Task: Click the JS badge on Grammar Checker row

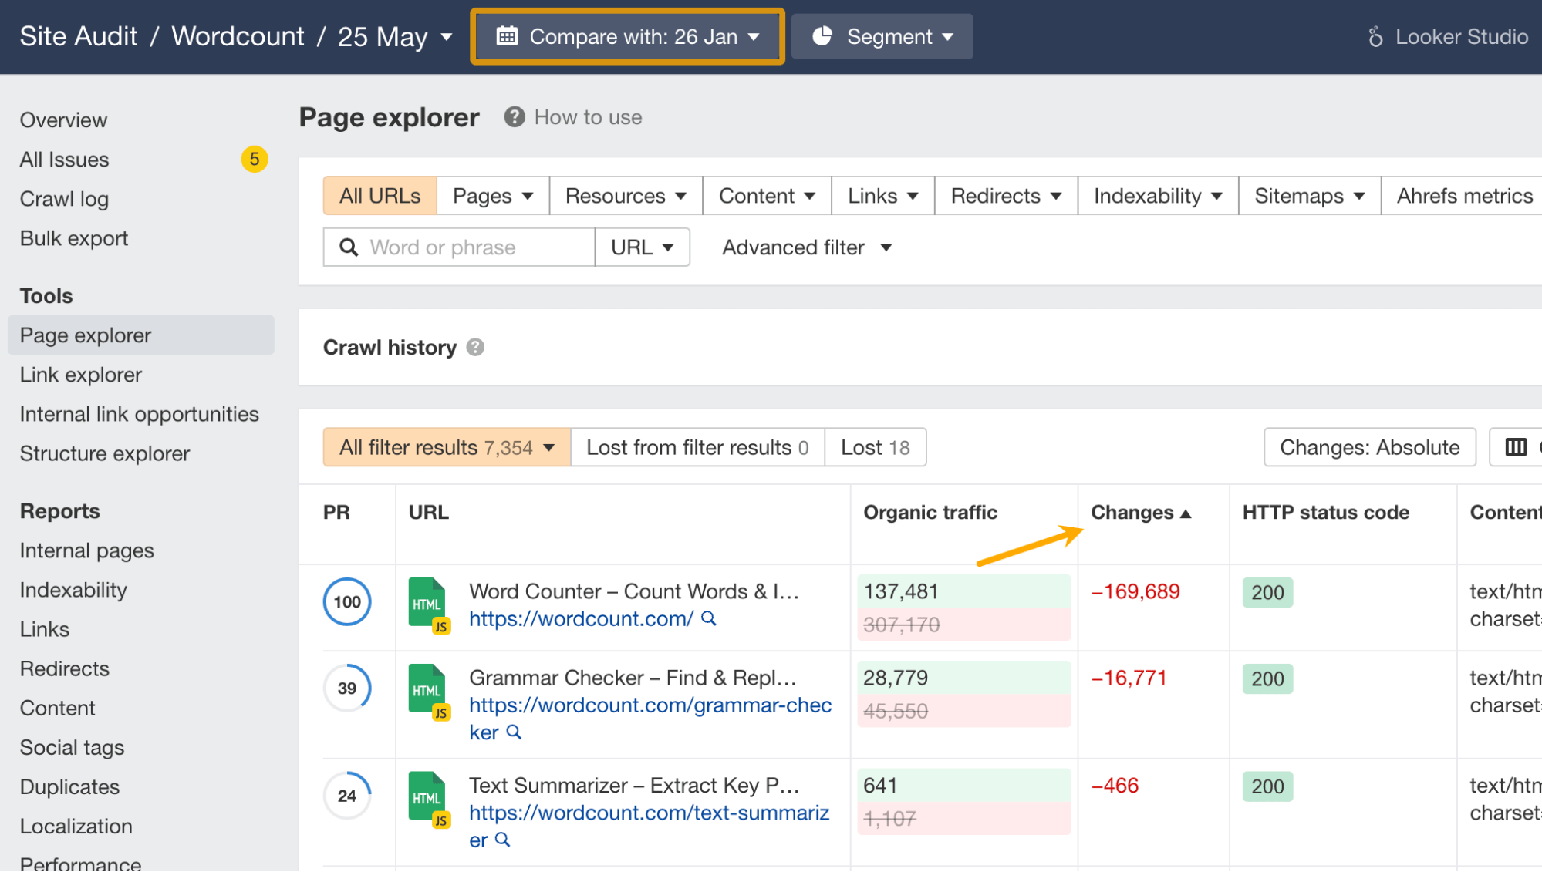Action: (441, 713)
